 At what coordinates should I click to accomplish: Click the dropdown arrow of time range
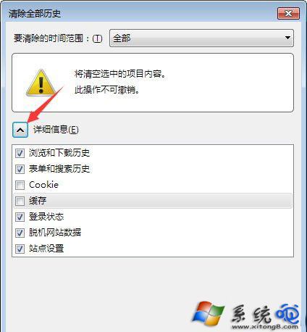pos(287,38)
